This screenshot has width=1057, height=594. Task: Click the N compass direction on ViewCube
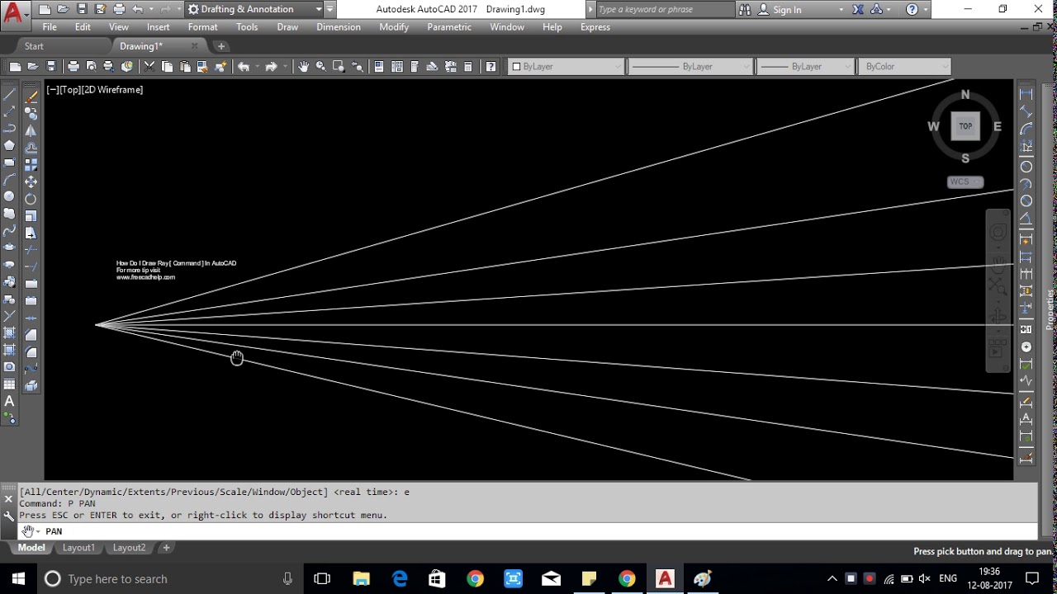tap(965, 95)
